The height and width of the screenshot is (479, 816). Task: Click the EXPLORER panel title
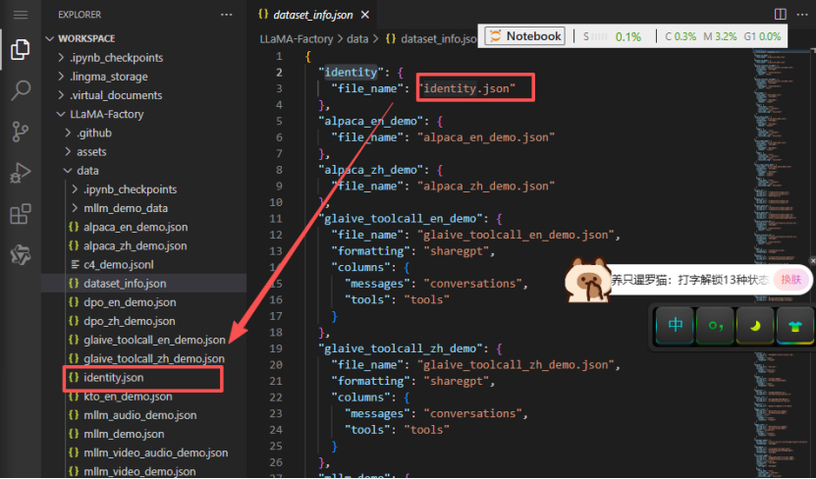tap(80, 15)
